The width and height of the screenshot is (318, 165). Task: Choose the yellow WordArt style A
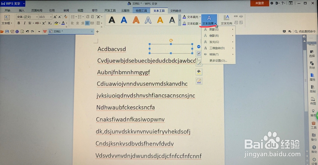pos(160,20)
